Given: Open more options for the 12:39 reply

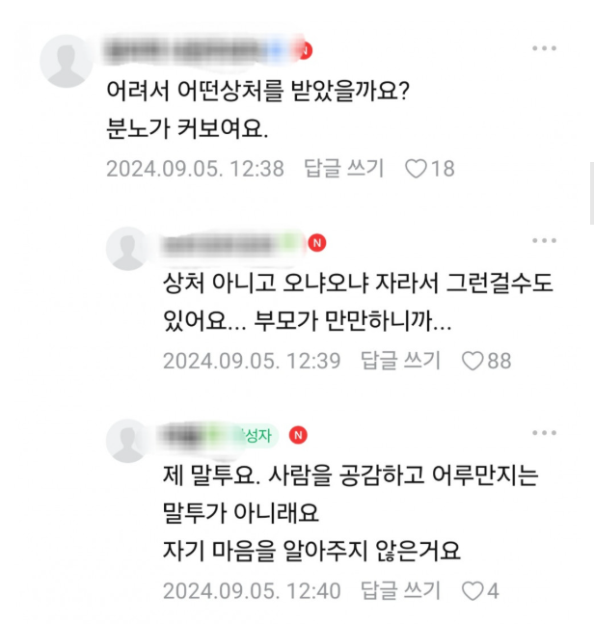Looking at the screenshot, I should [x=544, y=240].
